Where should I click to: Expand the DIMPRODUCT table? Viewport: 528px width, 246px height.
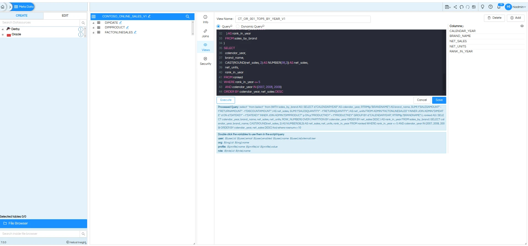(x=93, y=28)
